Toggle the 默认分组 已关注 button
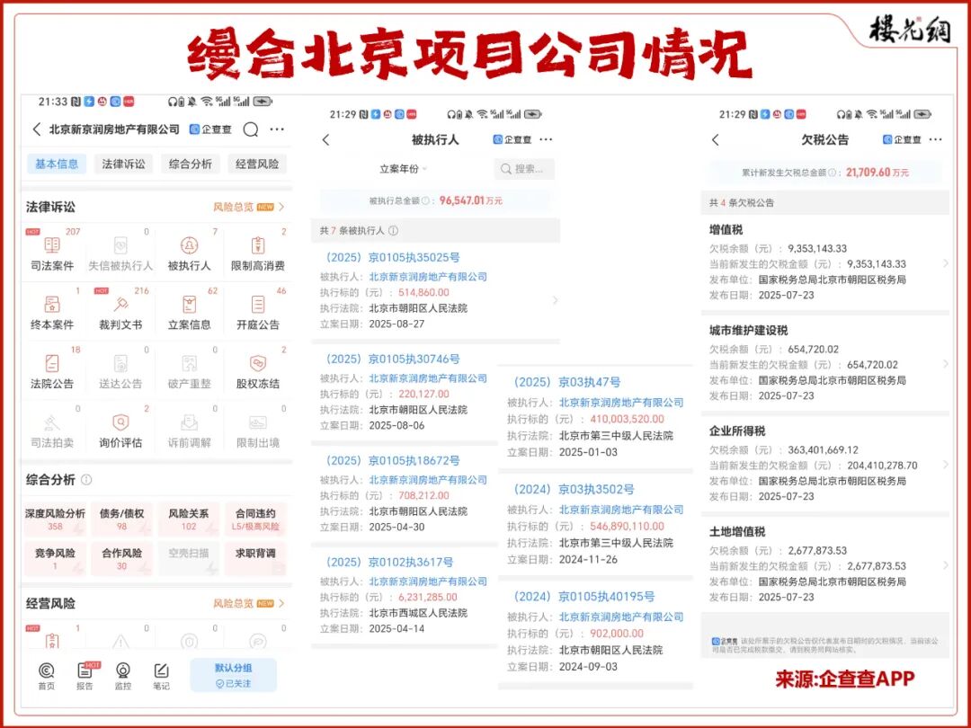 click(x=234, y=675)
